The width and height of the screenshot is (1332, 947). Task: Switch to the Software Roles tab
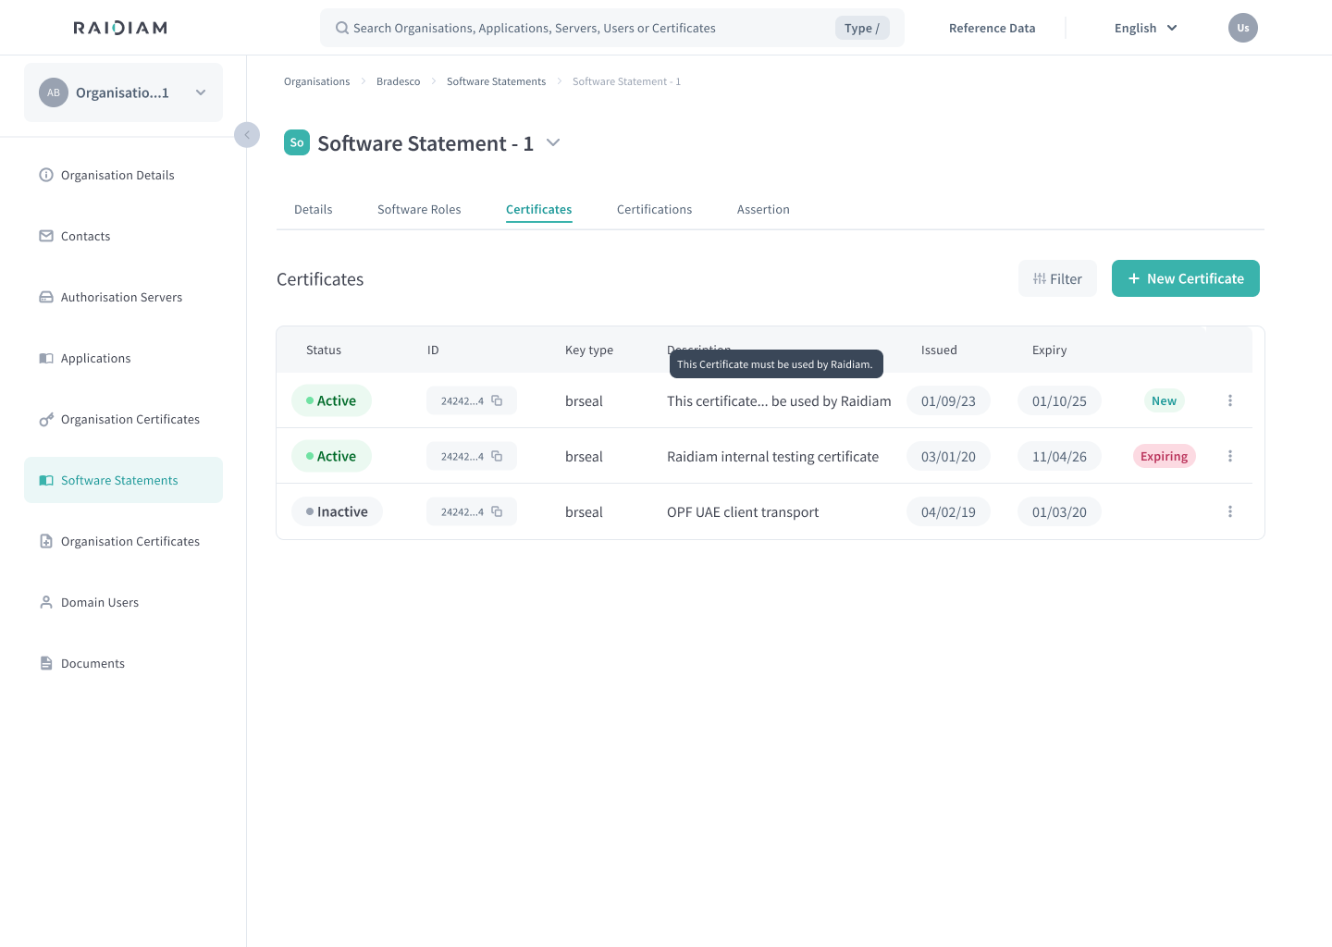[419, 210]
